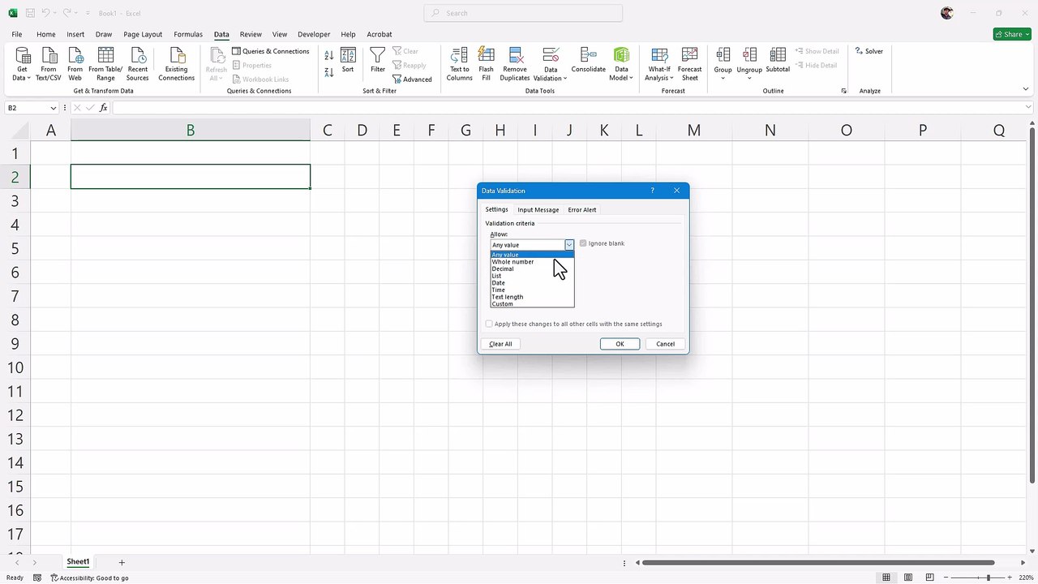
Task: Expand the Name Box dropdown
Action: (54, 108)
